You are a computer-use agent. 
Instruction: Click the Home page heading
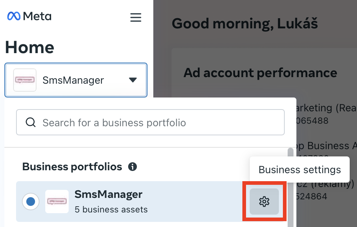[x=30, y=47]
